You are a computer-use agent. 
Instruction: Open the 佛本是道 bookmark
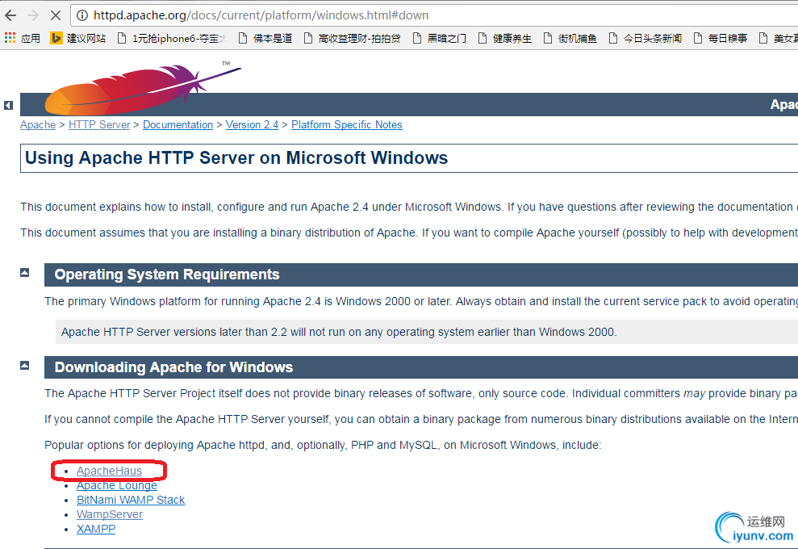click(x=265, y=38)
